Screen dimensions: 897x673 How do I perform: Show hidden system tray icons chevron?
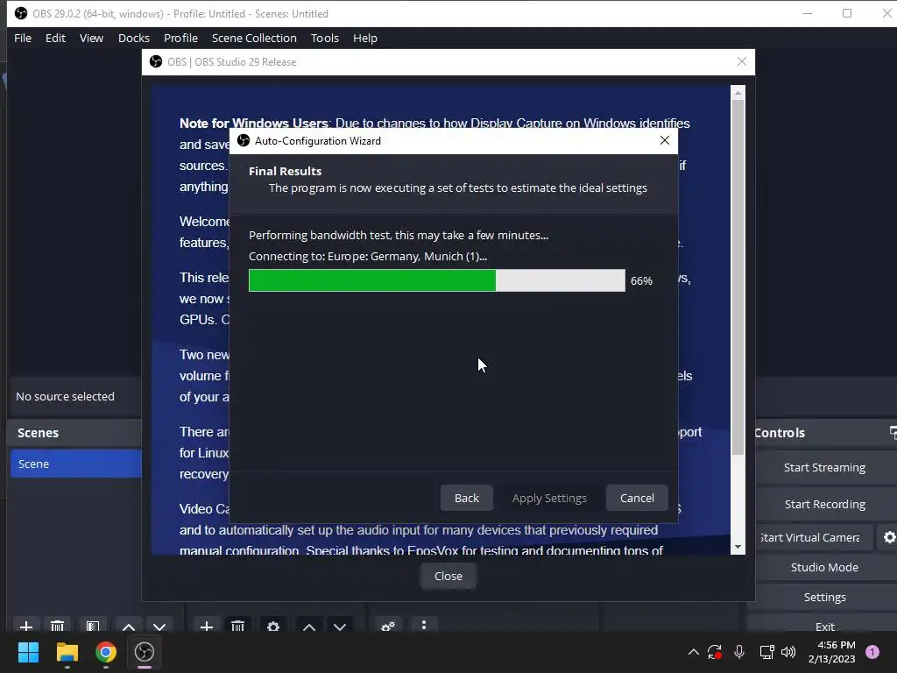point(694,652)
